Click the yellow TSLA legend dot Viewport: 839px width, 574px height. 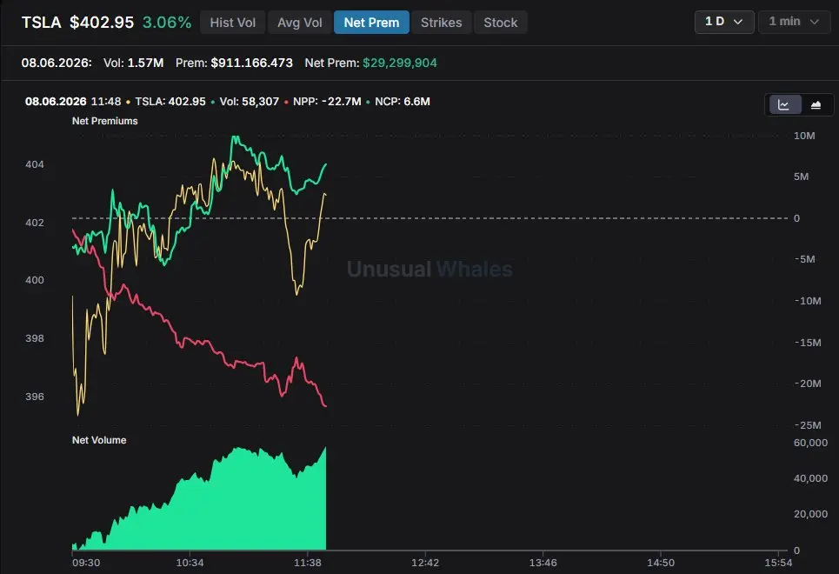(x=128, y=102)
